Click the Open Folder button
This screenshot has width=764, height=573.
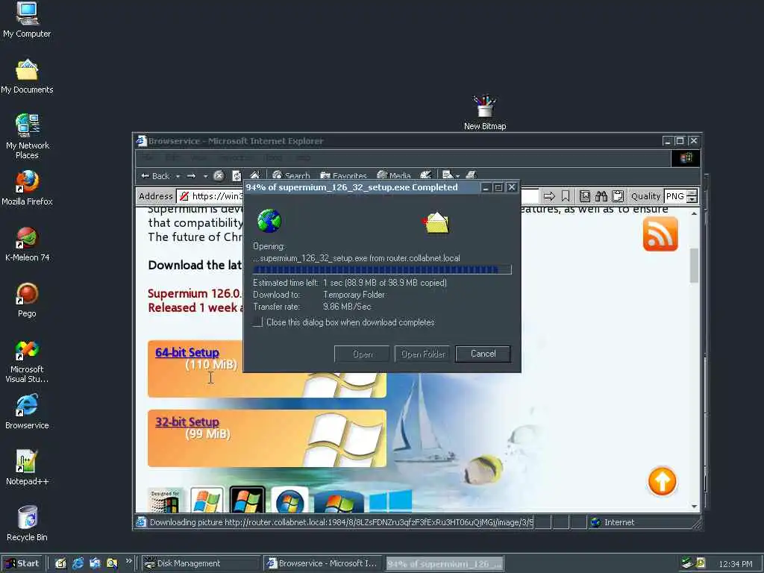point(422,354)
